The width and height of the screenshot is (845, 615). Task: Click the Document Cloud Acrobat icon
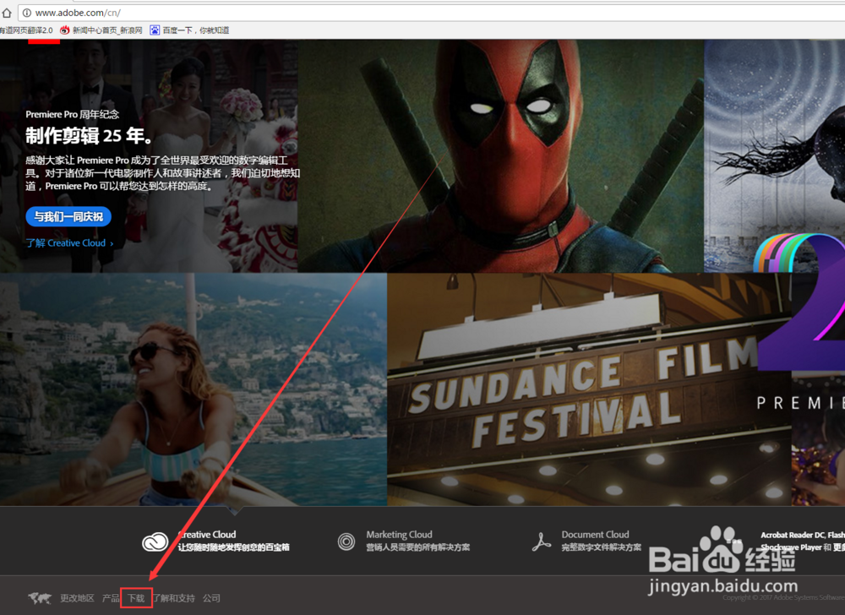541,542
